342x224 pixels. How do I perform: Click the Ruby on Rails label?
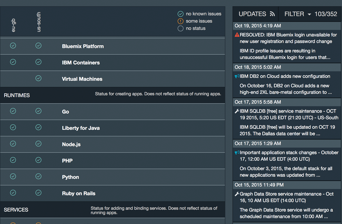[79, 194]
